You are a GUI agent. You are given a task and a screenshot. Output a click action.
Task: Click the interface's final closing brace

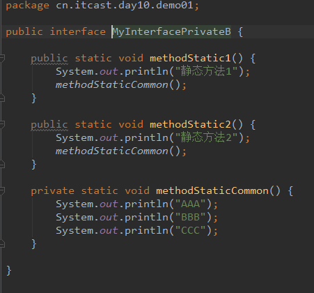click(9, 271)
